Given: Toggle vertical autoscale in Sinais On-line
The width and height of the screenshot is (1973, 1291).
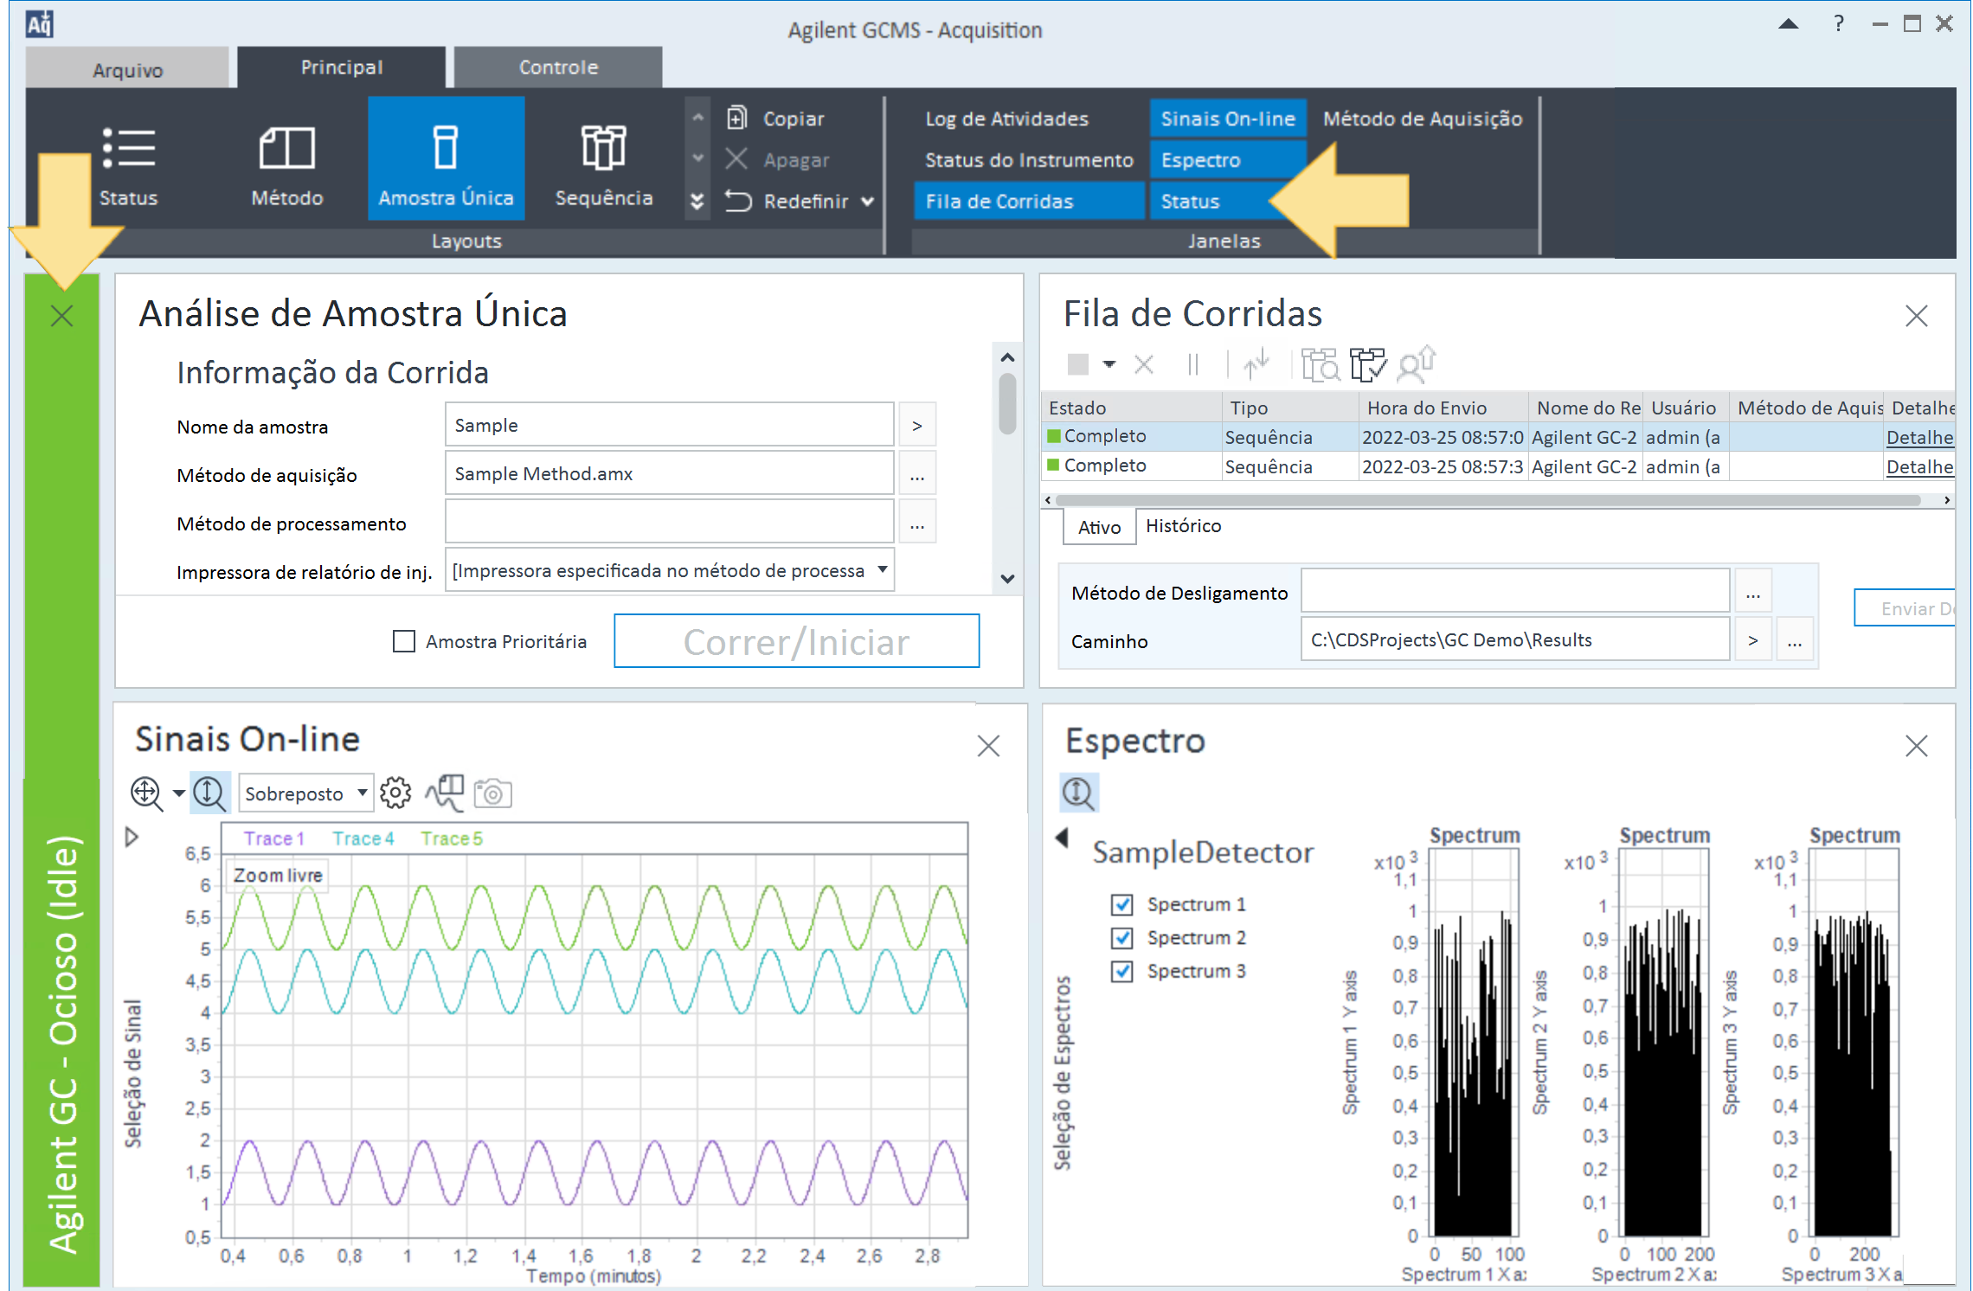Looking at the screenshot, I should coord(209,793).
